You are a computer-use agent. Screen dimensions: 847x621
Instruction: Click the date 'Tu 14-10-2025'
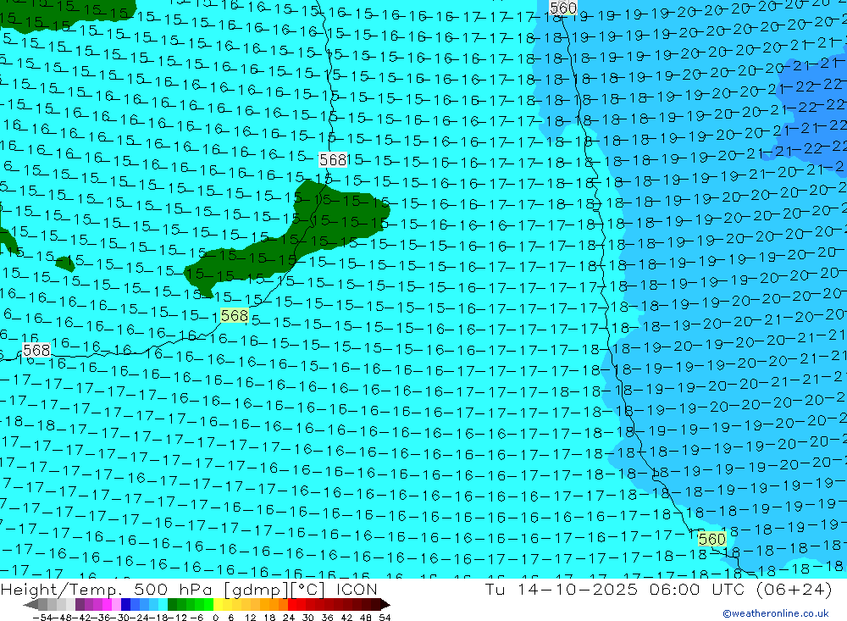(x=562, y=590)
